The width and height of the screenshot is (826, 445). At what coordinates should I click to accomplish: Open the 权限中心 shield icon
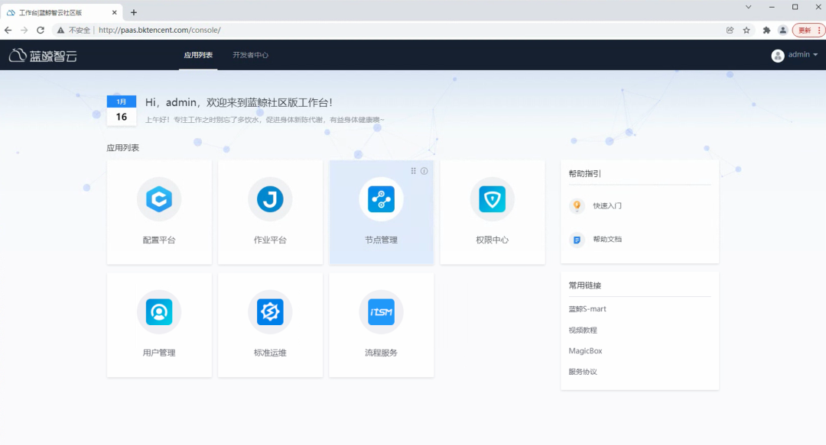pyautogui.click(x=492, y=199)
